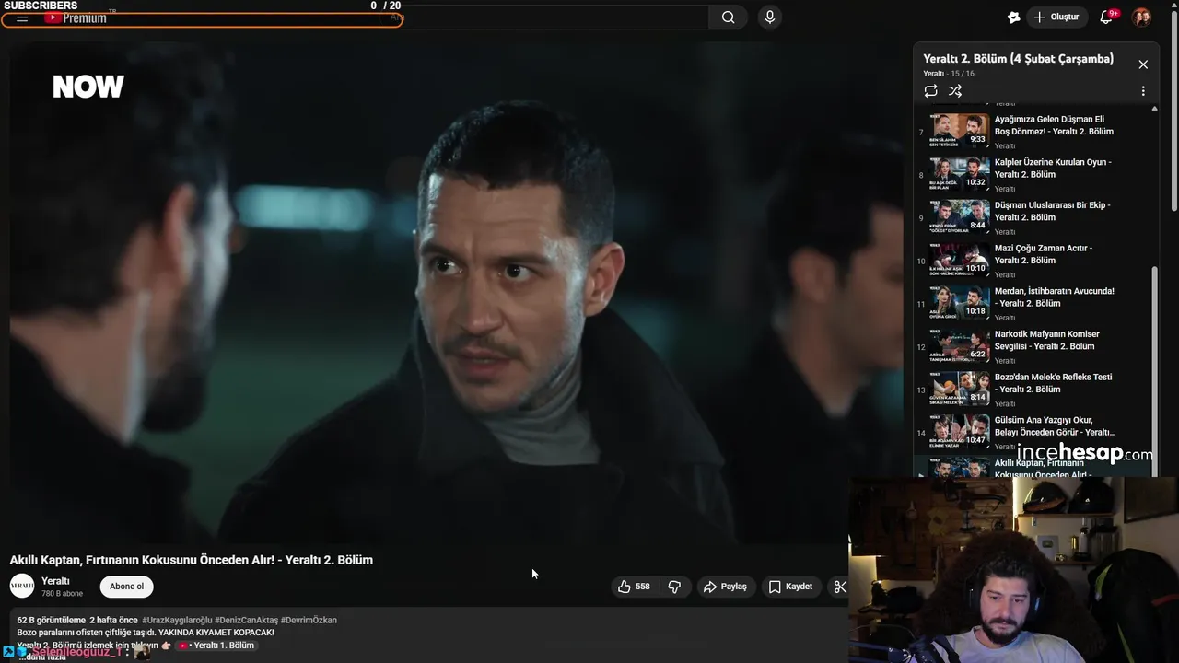Open the Yeraltı channel avatar
Image resolution: width=1179 pixels, height=663 pixels.
click(22, 586)
